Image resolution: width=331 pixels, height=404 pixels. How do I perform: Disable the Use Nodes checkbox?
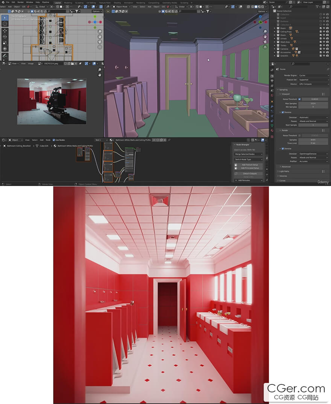(x=54, y=140)
